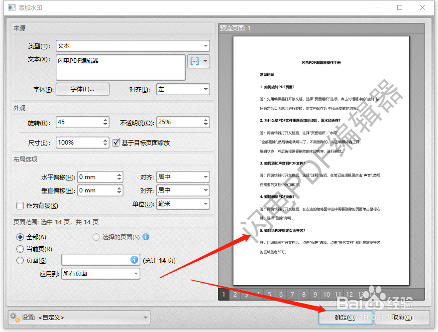This screenshot has width=438, height=332.
Task: Select preview page 8 tab
Action: click(x=304, y=294)
